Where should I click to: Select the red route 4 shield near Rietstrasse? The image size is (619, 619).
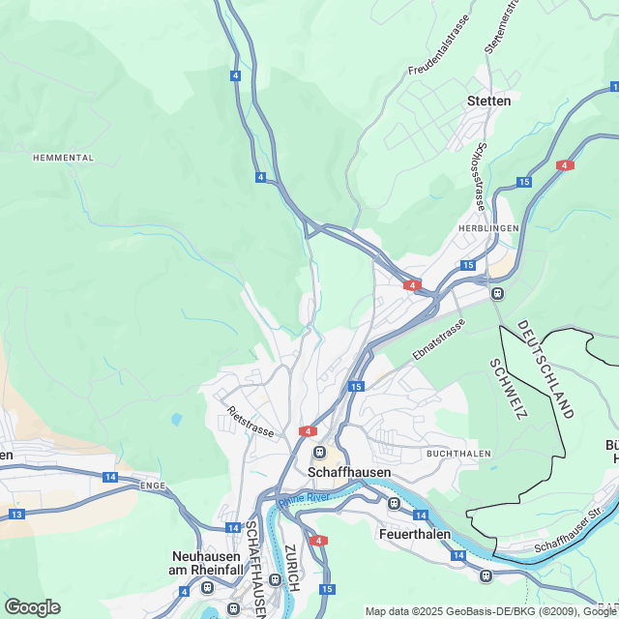308,431
